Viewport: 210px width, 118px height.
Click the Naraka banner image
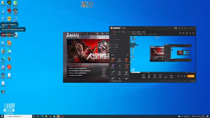[88, 51]
